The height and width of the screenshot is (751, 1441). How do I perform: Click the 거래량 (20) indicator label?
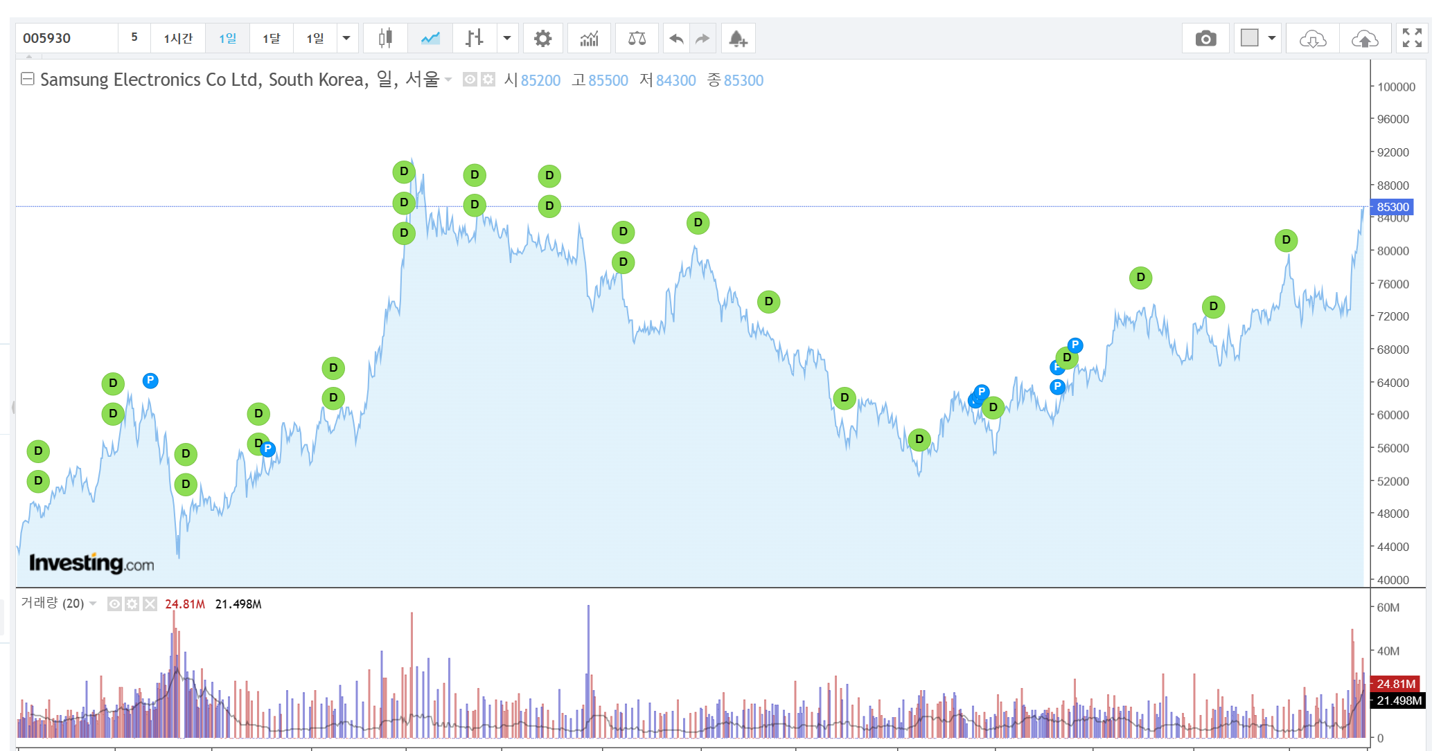click(x=53, y=603)
